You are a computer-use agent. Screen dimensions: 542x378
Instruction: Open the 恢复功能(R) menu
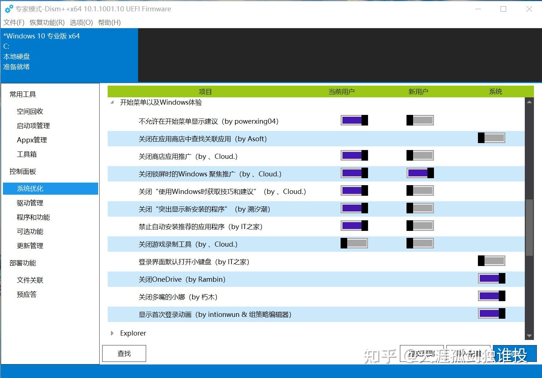(47, 22)
